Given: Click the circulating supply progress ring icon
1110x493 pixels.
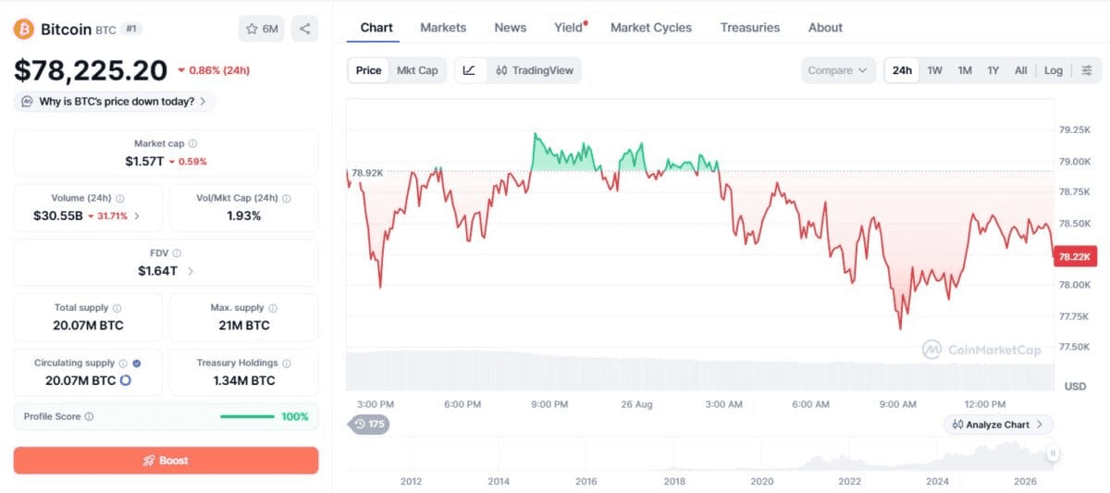Looking at the screenshot, I should pos(126,380).
